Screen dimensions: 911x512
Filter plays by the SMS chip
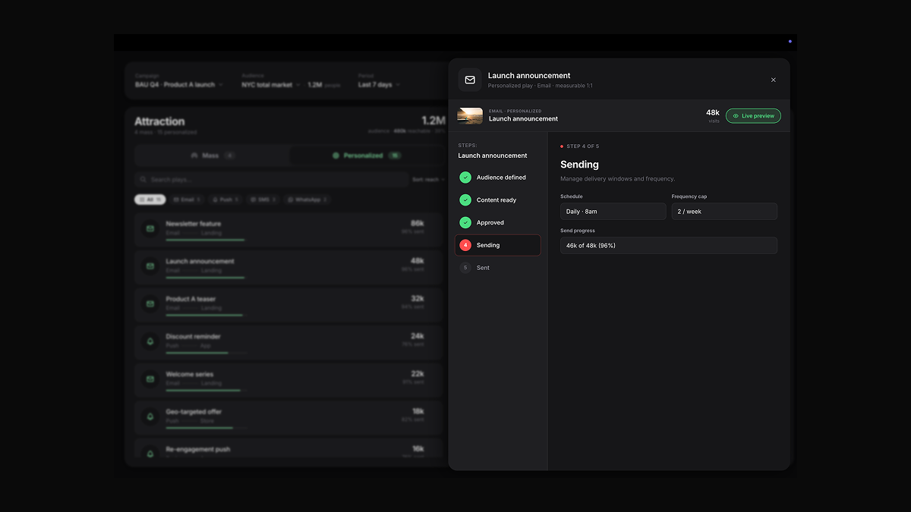(263, 199)
